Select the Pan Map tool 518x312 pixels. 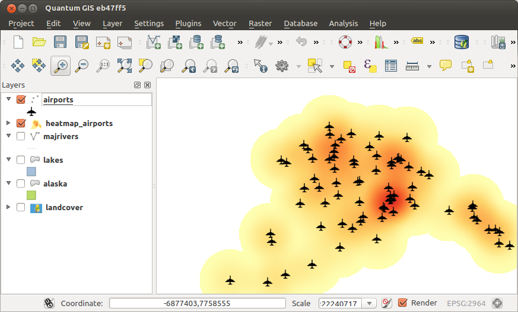[17, 66]
